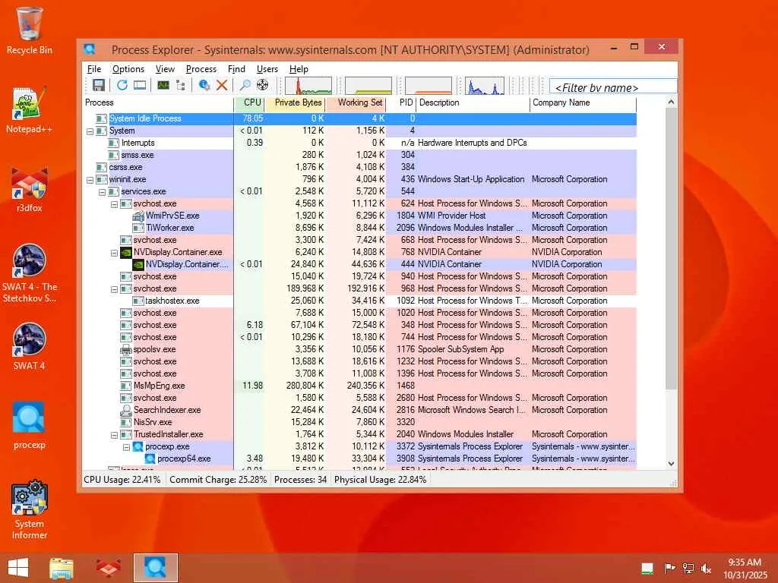This screenshot has height=583, width=778.
Task: Click the NVIDIA icon of NVDisplay.Container.exe PID 768
Action: click(126, 252)
